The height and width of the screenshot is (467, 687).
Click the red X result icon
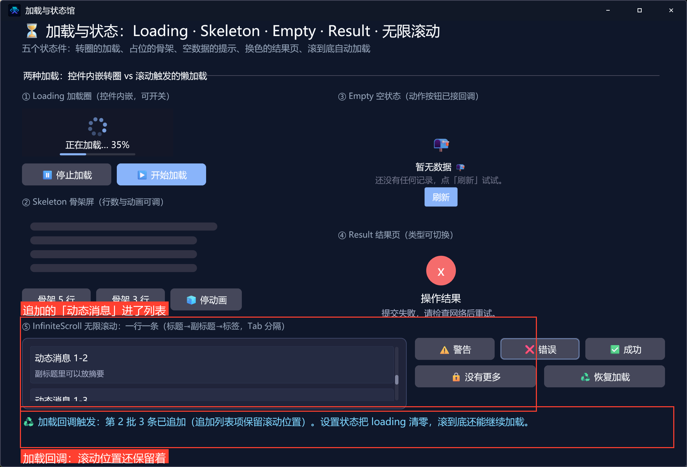coord(441,271)
